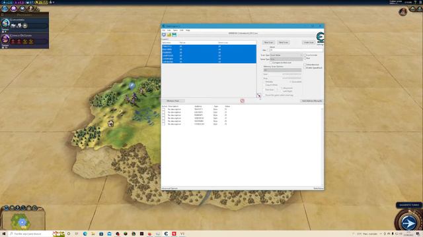Open the Windows Start menu
423x237 pixels.
pyautogui.click(x=4, y=234)
